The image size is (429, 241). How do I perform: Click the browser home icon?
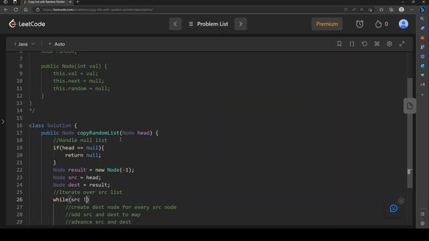(x=25, y=9)
